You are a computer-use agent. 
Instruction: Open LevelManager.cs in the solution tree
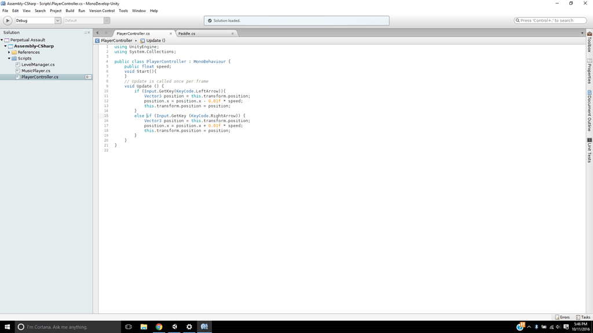pyautogui.click(x=38, y=65)
